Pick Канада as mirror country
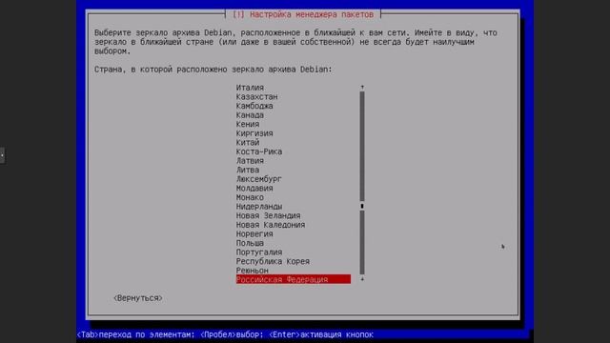610x343 pixels. click(250, 115)
